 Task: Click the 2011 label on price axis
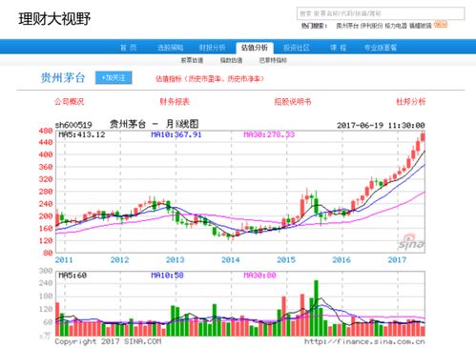click(64, 260)
